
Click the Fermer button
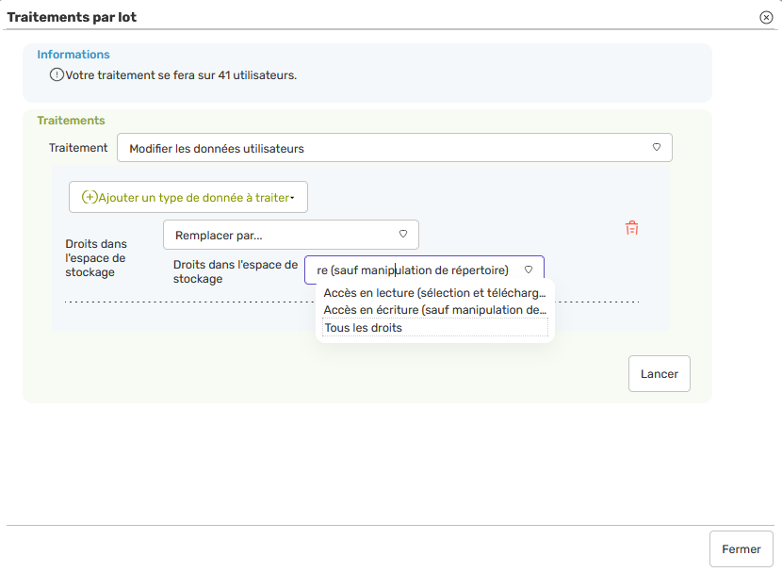741,548
